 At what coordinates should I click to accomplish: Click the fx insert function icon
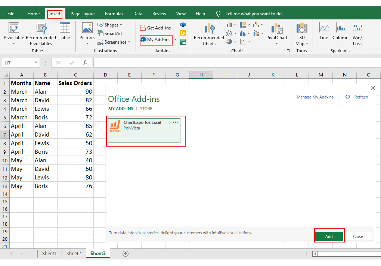[x=85, y=63]
